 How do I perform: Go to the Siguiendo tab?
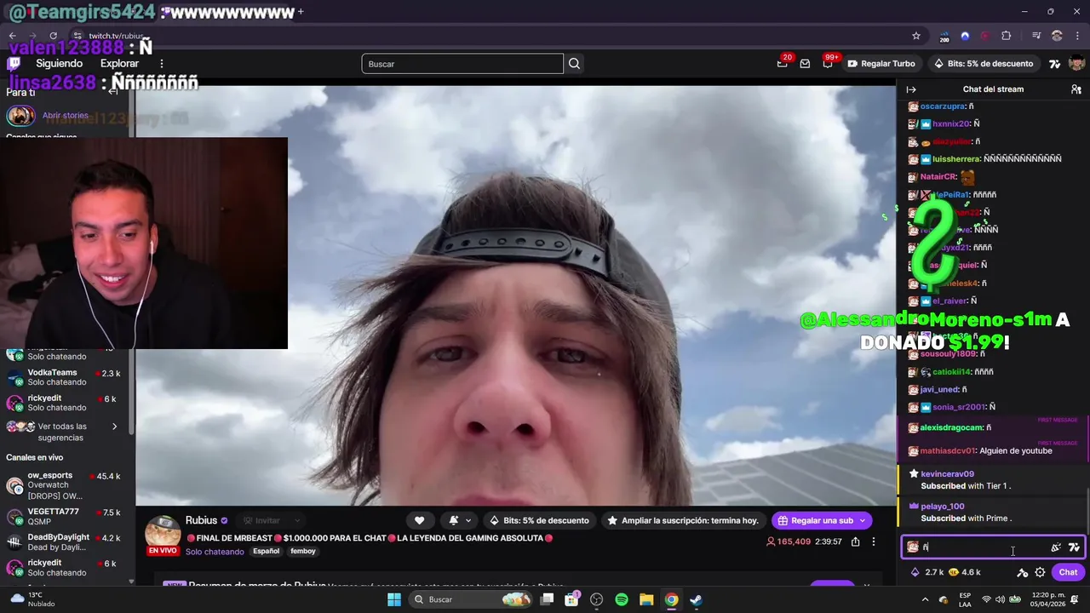(x=59, y=64)
